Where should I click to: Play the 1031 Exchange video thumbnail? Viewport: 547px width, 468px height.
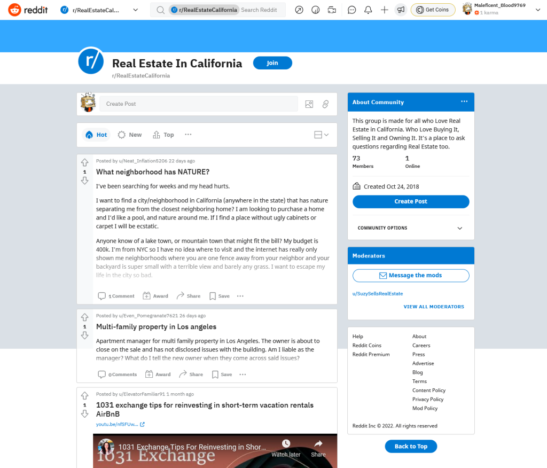click(x=215, y=451)
